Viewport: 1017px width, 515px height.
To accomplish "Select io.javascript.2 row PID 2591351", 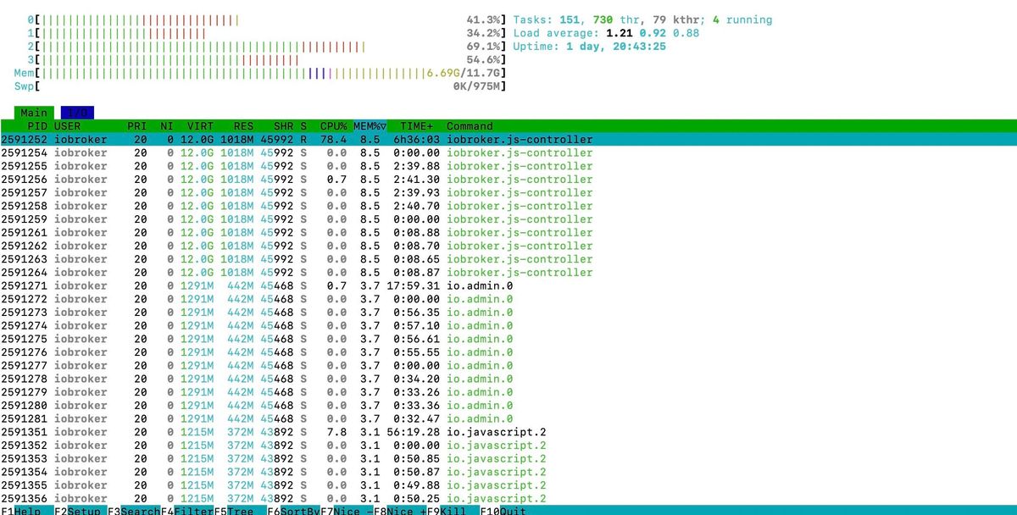I will click(x=508, y=432).
